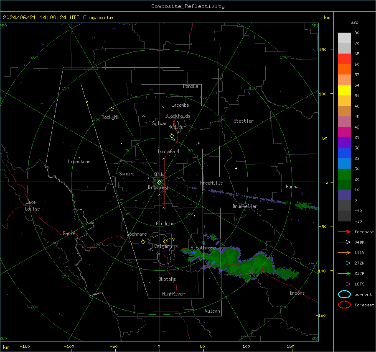Click the green echo patch southeast of Hanna
The image size is (376, 352).
click(x=307, y=206)
